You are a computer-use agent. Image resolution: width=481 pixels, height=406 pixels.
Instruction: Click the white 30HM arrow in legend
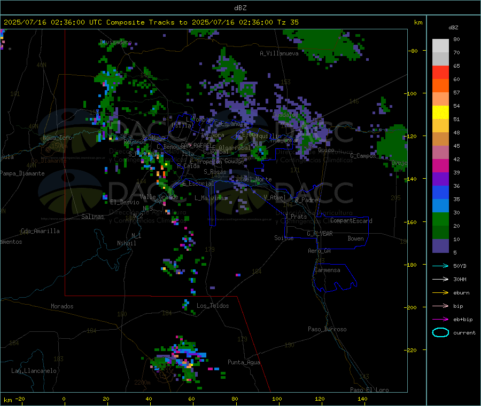click(x=440, y=279)
